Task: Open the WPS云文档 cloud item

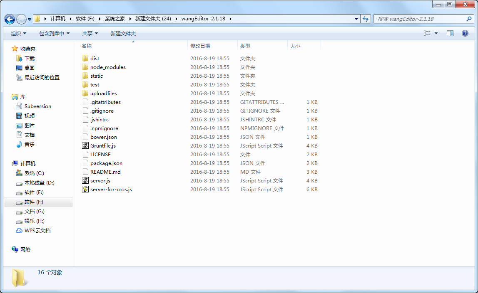Action: (x=37, y=231)
